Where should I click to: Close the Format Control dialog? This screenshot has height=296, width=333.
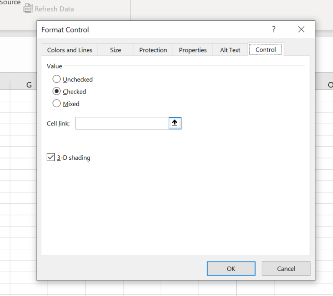[x=301, y=29]
